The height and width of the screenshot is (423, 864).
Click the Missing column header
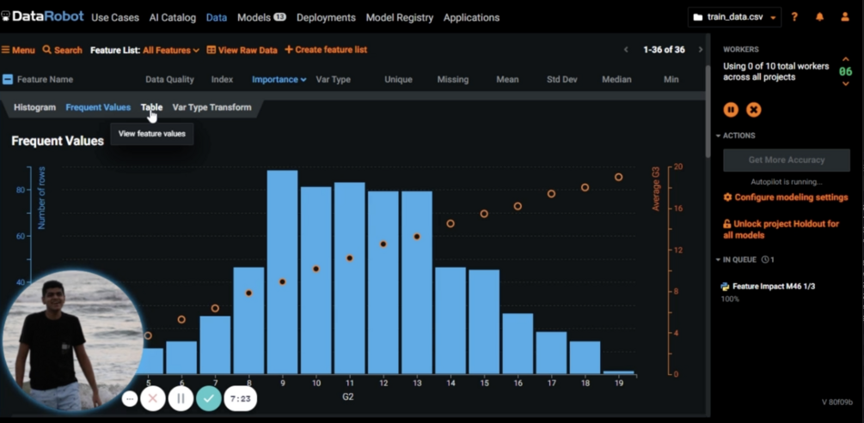[x=453, y=79]
